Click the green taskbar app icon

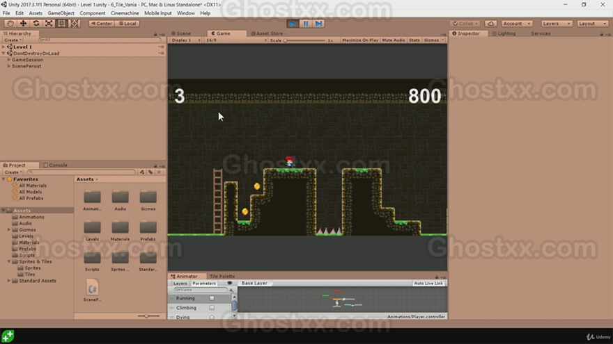pyautogui.click(x=8, y=336)
